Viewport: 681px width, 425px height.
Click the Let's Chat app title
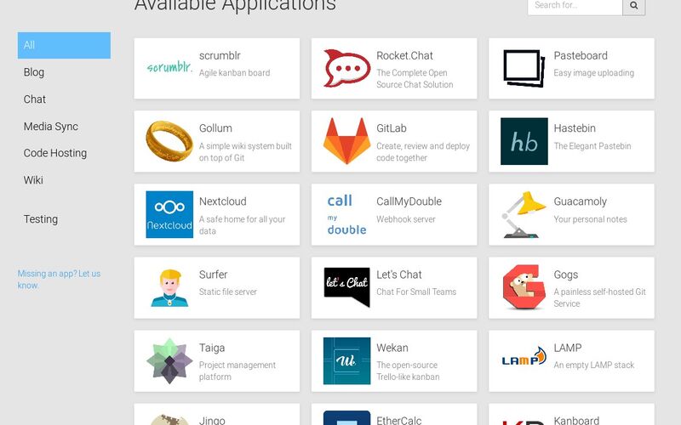(x=398, y=275)
